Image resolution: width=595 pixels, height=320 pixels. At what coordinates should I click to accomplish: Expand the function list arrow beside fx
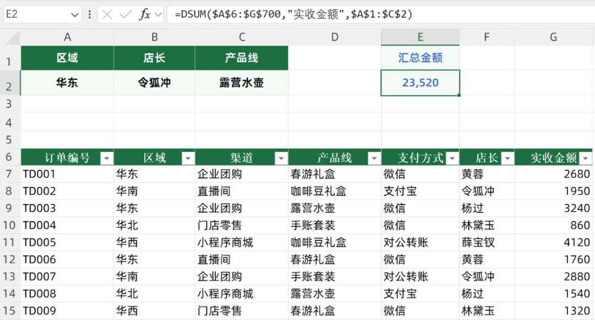(158, 15)
